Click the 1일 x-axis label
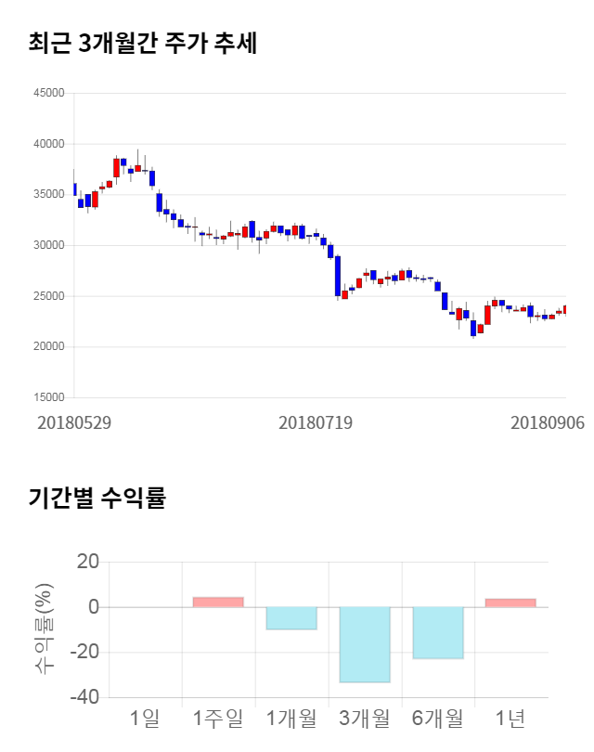Image resolution: width=594 pixels, height=752 pixels. pos(145,718)
